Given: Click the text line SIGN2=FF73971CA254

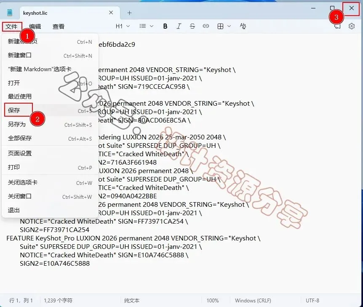Looking at the screenshot, I should point(55,230).
